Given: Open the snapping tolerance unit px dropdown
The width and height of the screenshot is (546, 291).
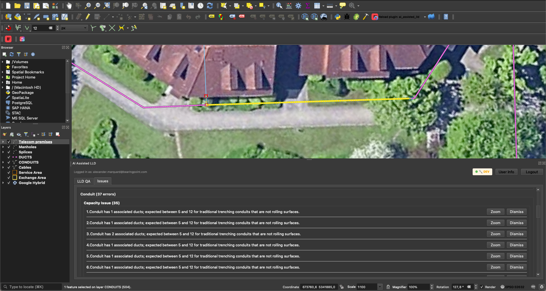Looking at the screenshot, I should pos(74,28).
